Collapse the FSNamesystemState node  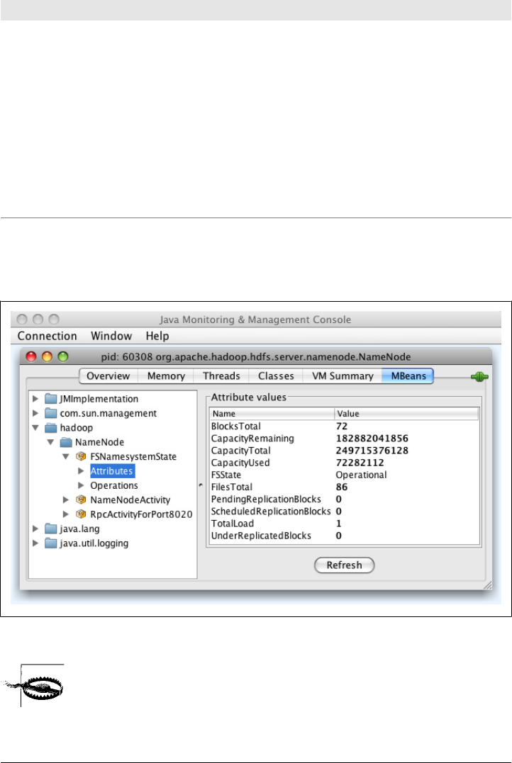click(65, 456)
